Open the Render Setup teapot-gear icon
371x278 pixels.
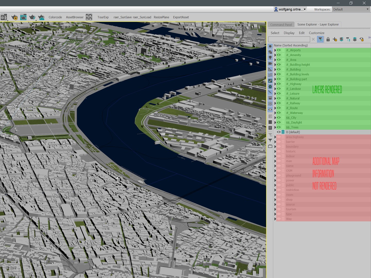click(x=15, y=17)
